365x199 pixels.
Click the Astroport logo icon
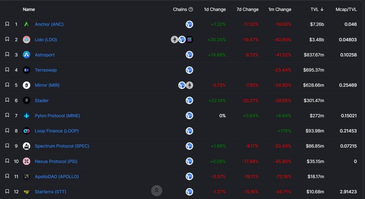[27, 55]
